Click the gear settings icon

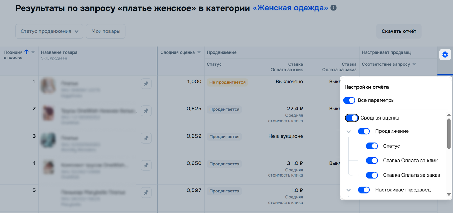click(445, 55)
